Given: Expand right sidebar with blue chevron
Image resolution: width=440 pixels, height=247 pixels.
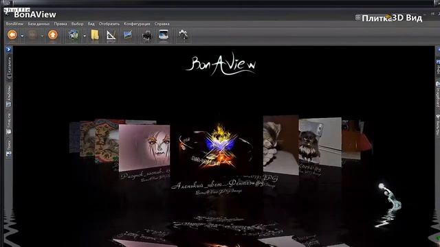Looking at the screenshot, I should [x=438, y=49].
